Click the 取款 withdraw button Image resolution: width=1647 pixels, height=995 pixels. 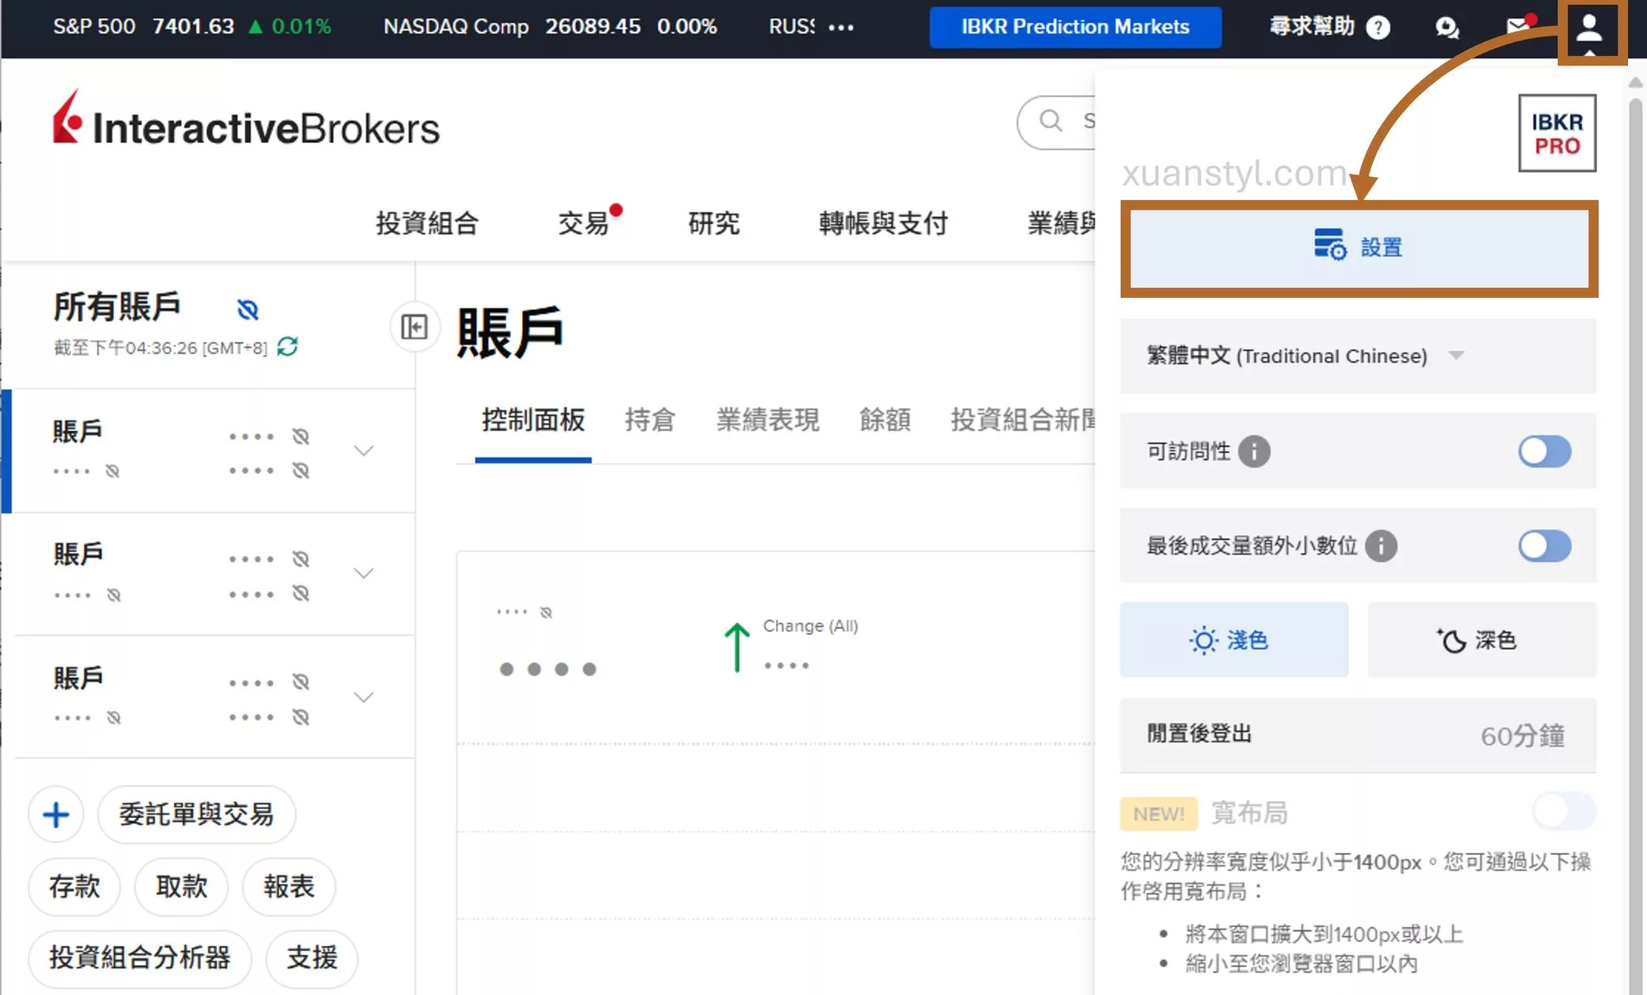tap(182, 887)
